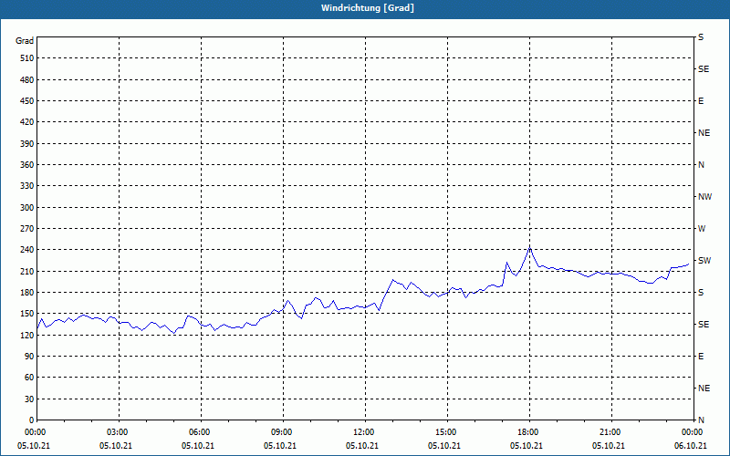This screenshot has height=456, width=730.
Task: Click the 18:00 time axis label
Action: click(x=529, y=431)
